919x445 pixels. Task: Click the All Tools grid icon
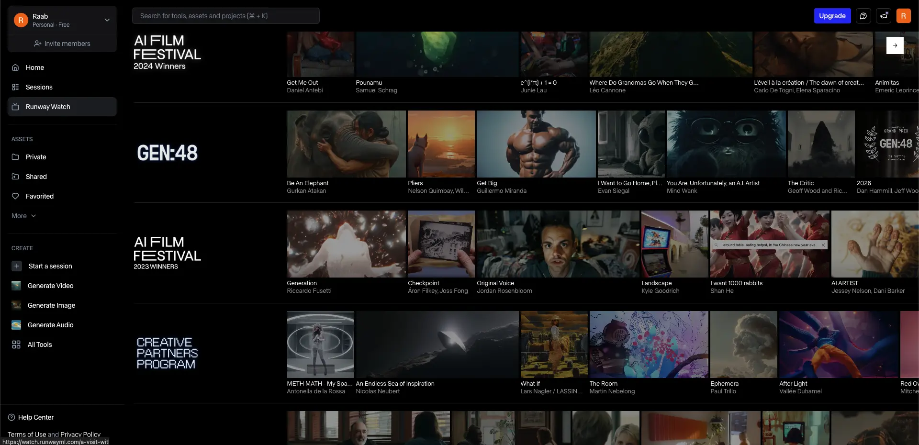click(16, 345)
